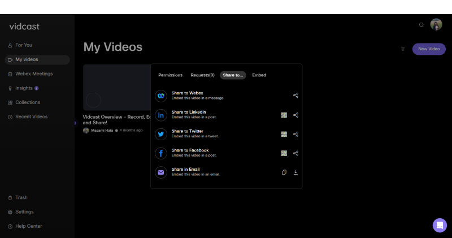The height and width of the screenshot is (238, 452).
Task: Open search with the magnifier icon
Action: click(x=421, y=25)
